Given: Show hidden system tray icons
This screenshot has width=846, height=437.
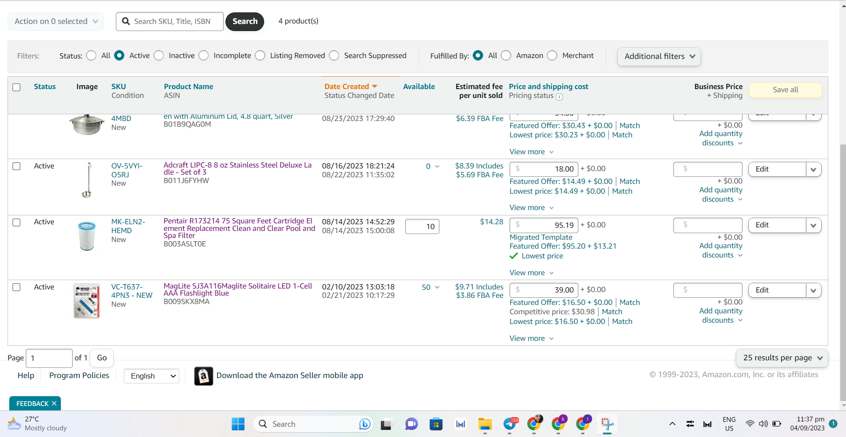Looking at the screenshot, I should click(672, 424).
